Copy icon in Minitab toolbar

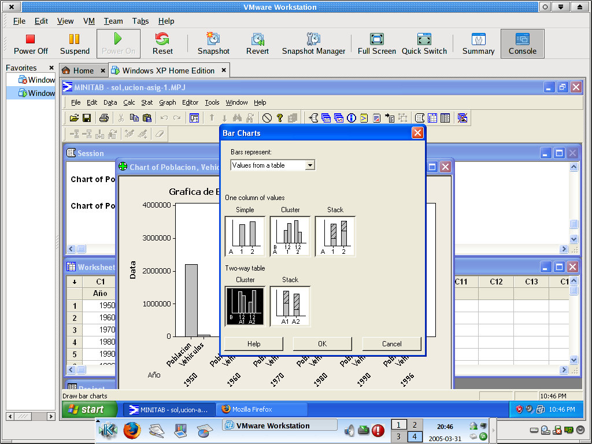click(134, 118)
